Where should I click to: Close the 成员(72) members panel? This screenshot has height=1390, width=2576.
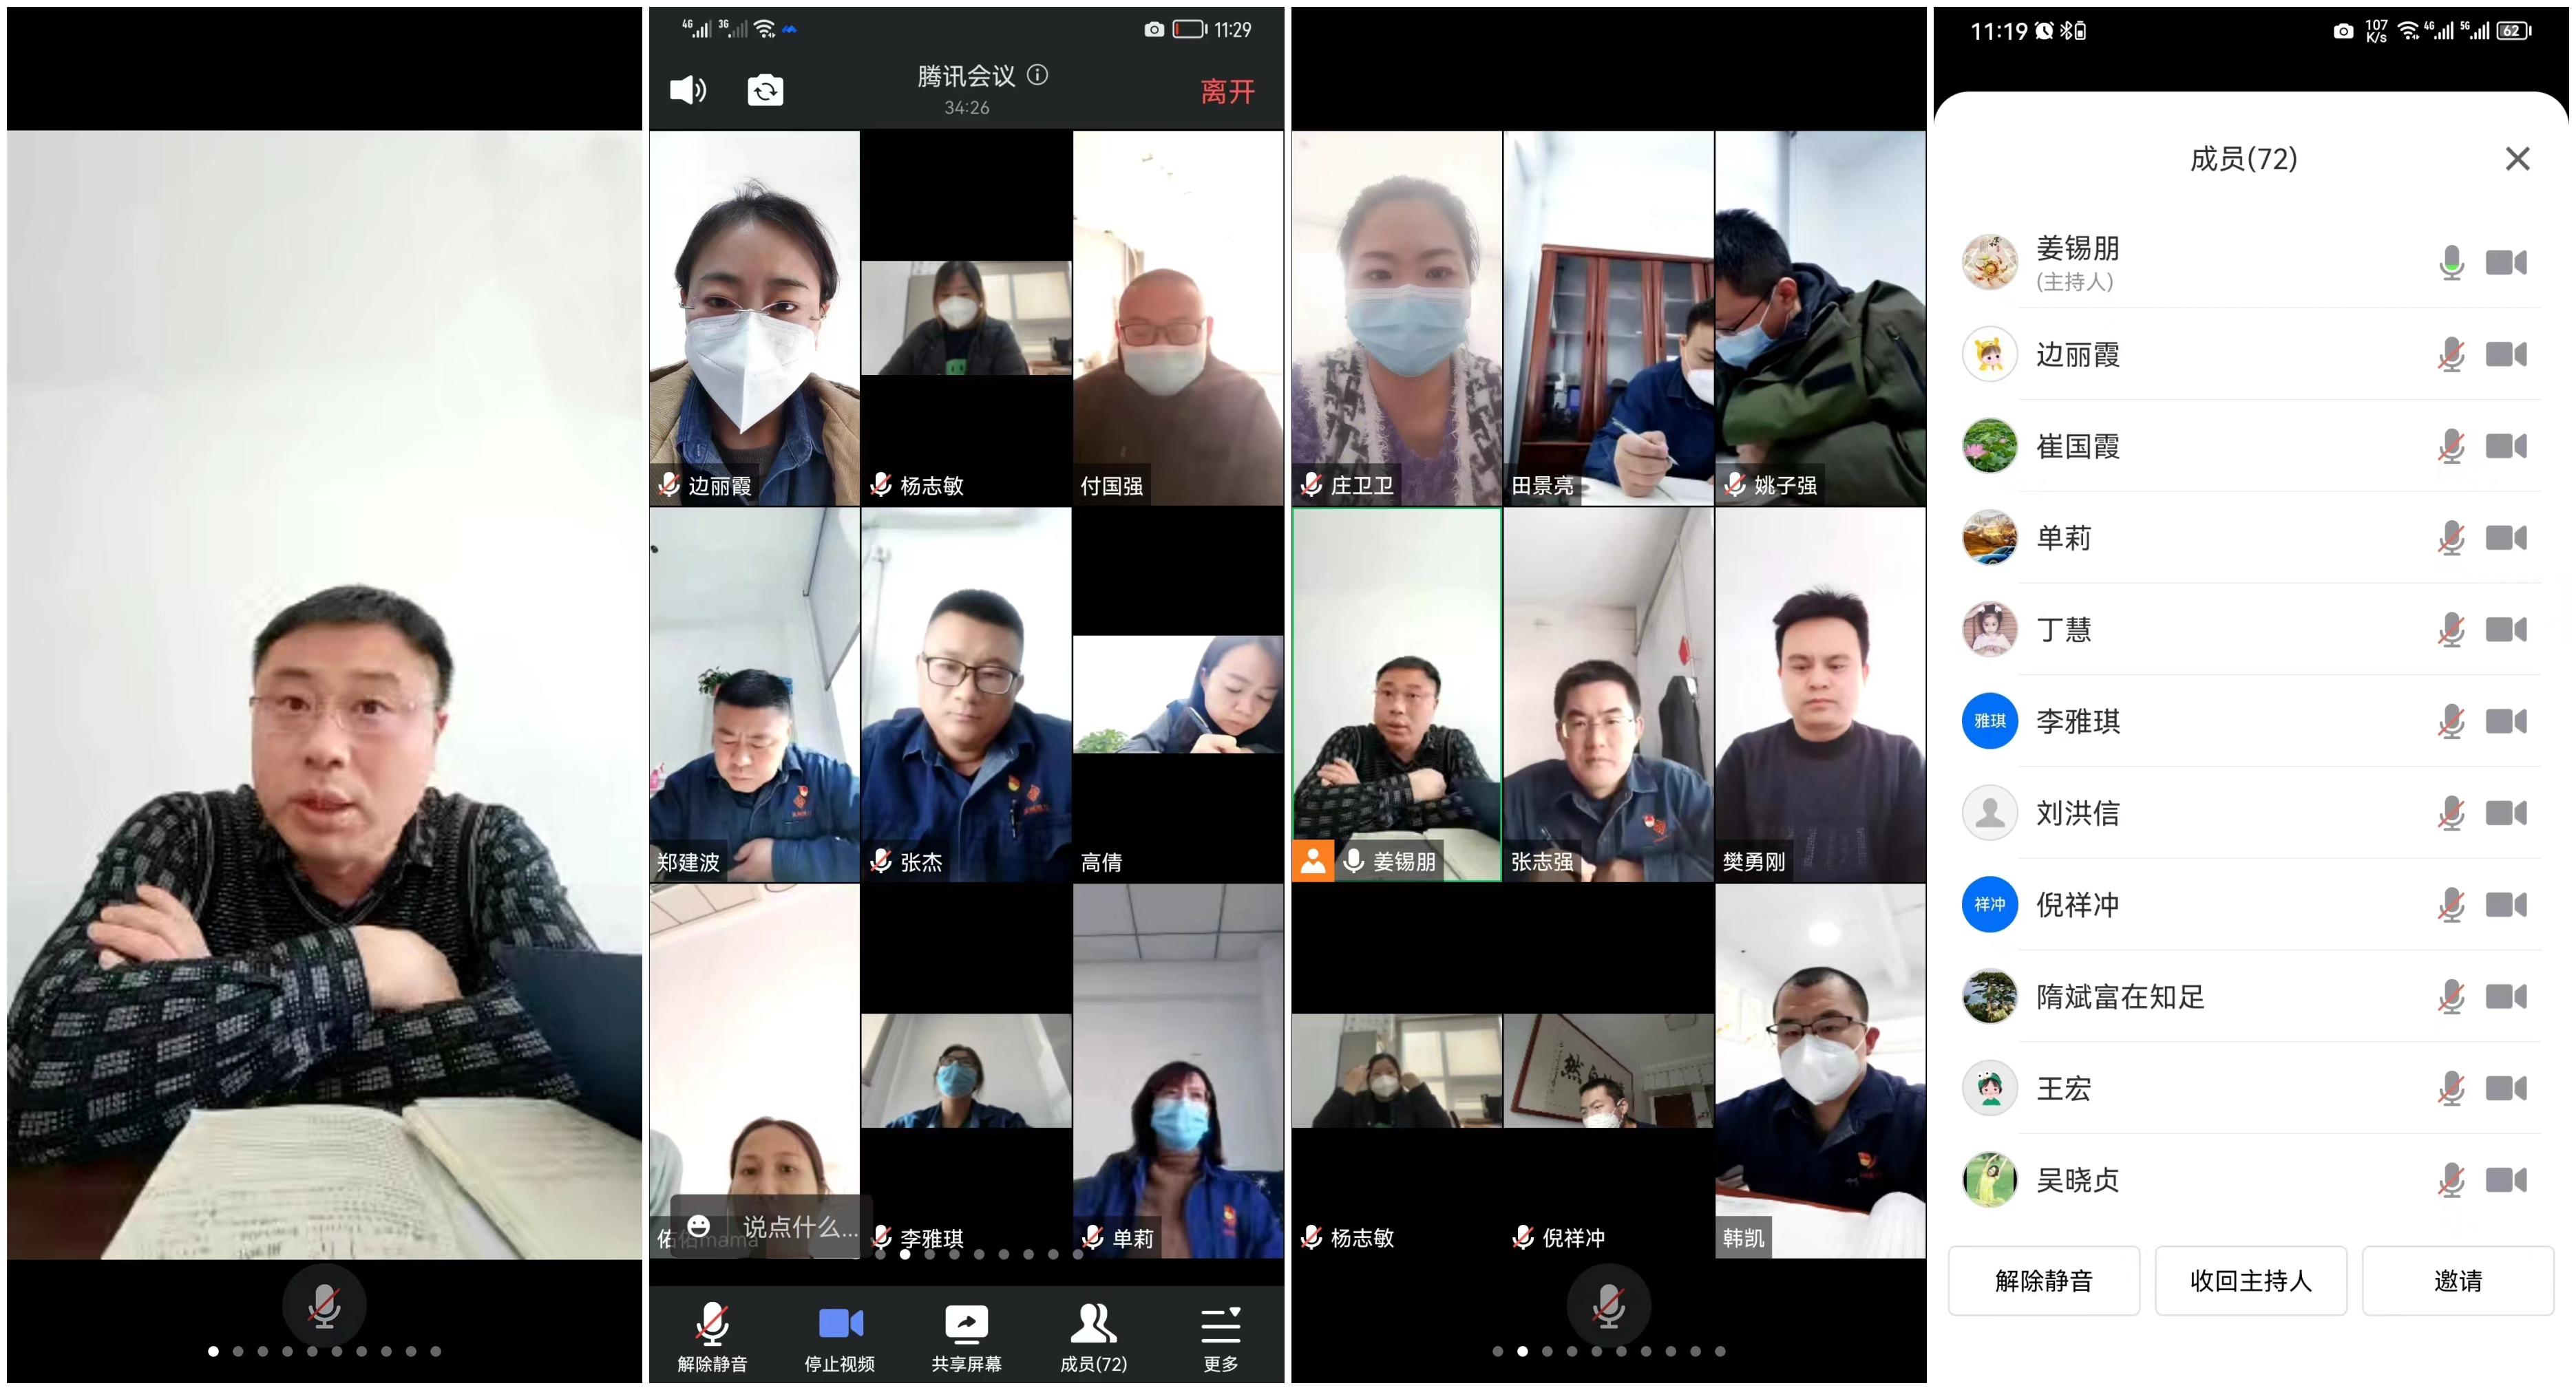(2517, 159)
